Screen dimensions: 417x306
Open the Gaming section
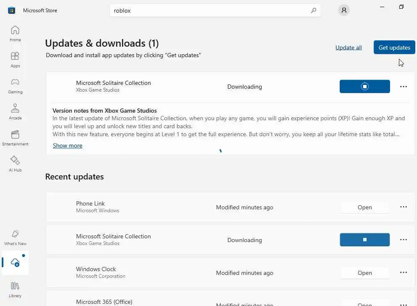[x=15, y=86]
